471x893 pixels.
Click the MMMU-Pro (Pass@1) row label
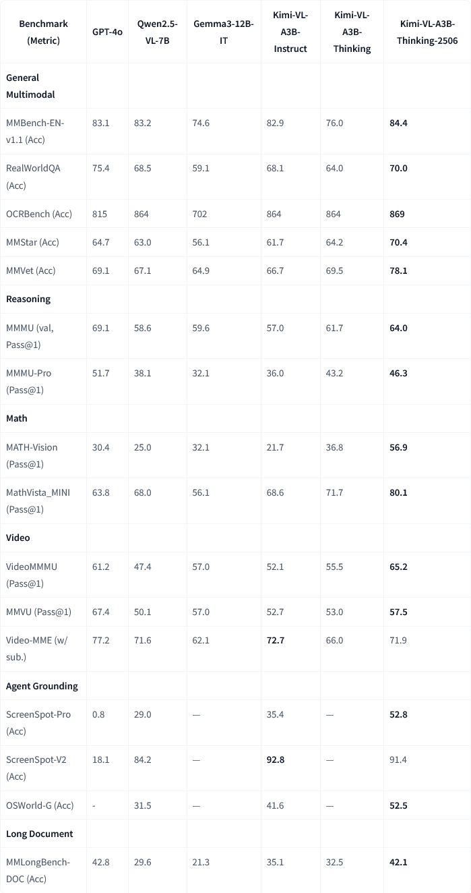pos(29,382)
